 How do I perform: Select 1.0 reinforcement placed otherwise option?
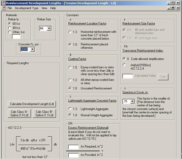tap(70, 45)
